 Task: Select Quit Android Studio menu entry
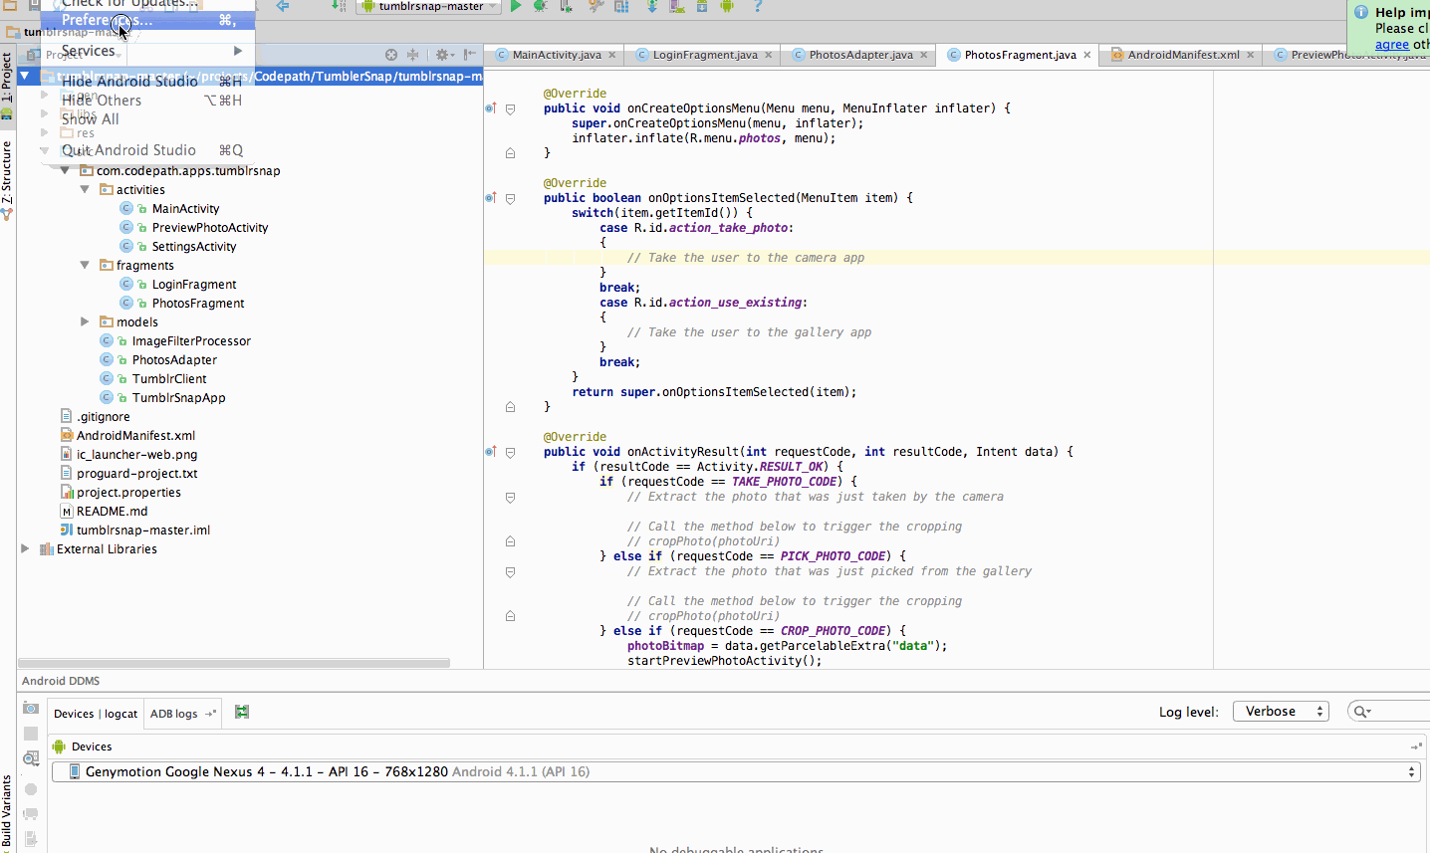click(x=147, y=150)
